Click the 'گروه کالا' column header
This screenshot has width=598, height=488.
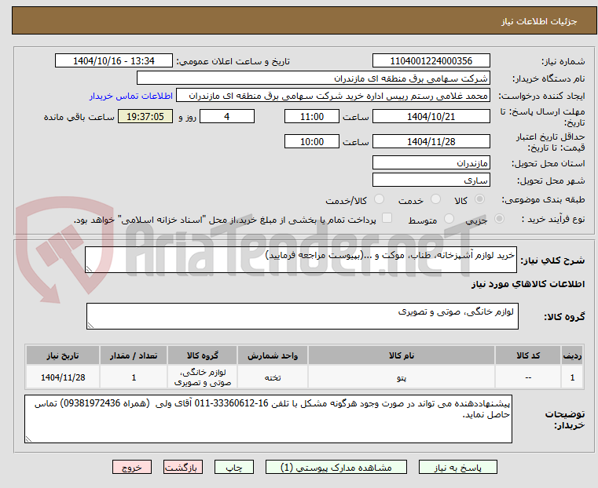click(202, 355)
